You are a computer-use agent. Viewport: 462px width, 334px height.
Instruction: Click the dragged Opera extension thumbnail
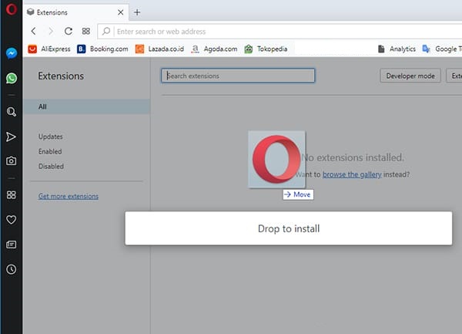click(x=276, y=160)
